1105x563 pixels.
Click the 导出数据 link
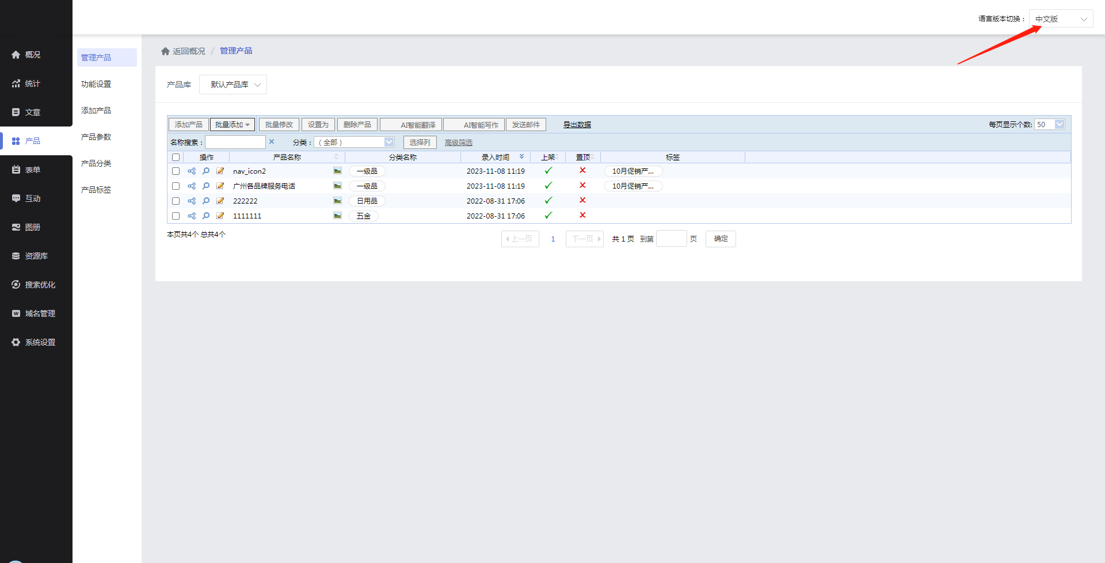coord(577,125)
